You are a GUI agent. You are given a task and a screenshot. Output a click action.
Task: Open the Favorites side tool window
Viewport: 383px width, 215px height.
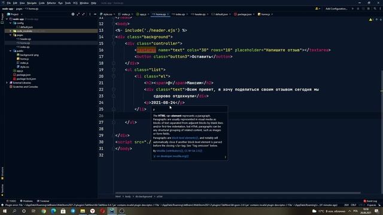(x=2, y=190)
